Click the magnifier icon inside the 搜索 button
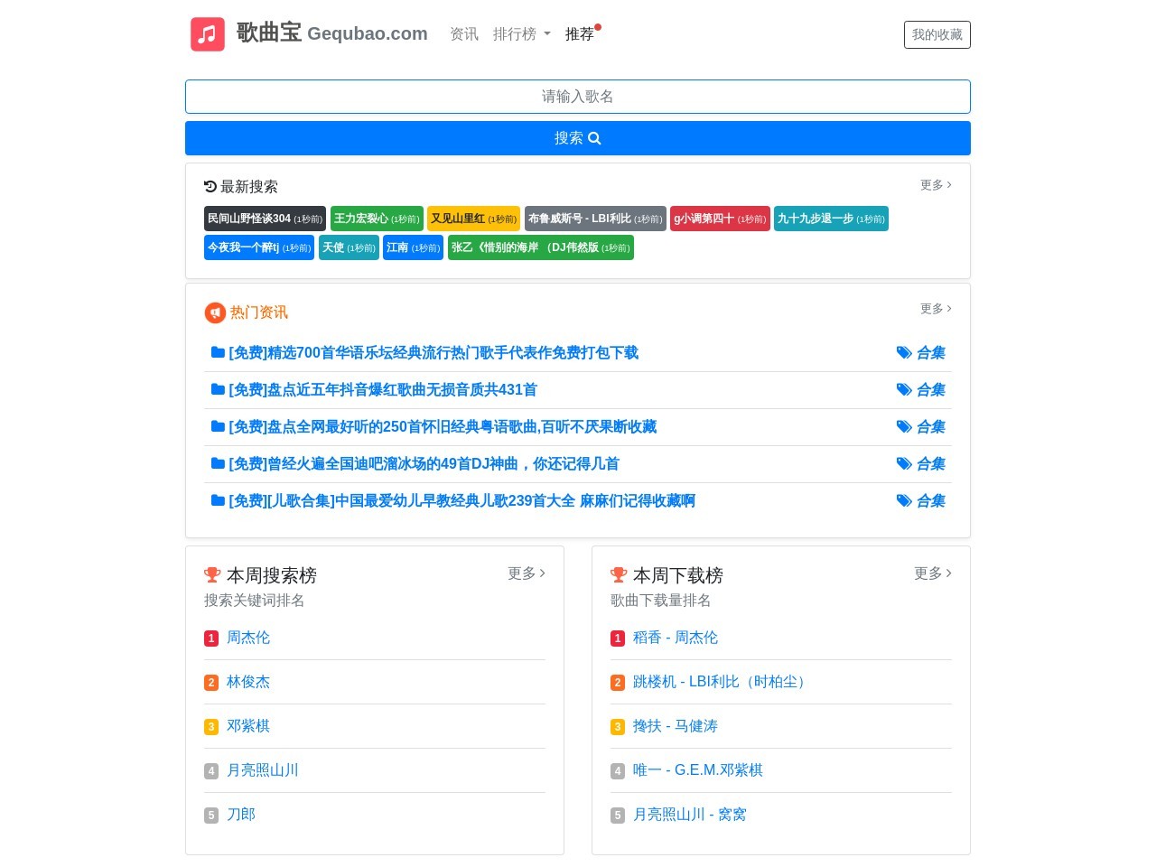This screenshot has width=1156, height=867. pos(593,138)
